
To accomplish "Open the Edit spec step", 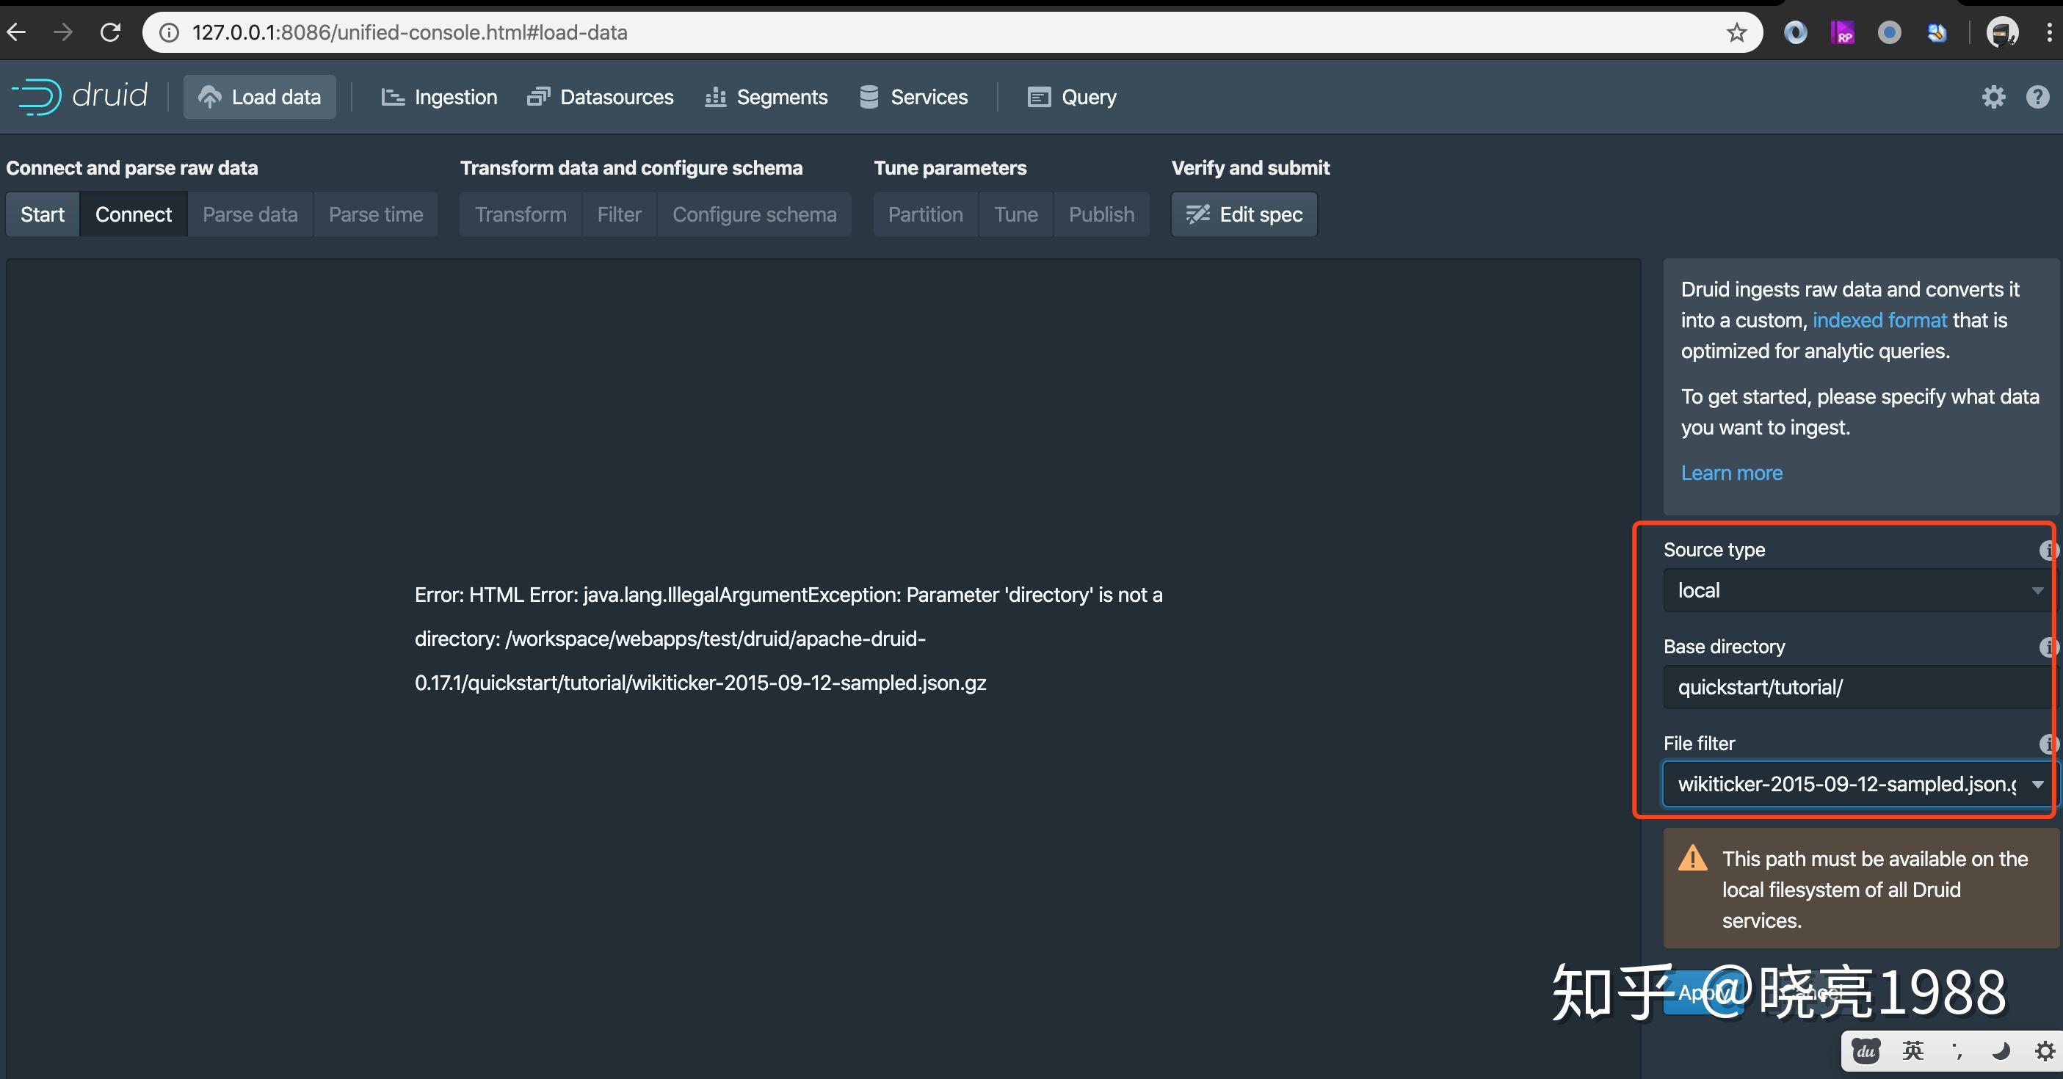I will click(1244, 214).
